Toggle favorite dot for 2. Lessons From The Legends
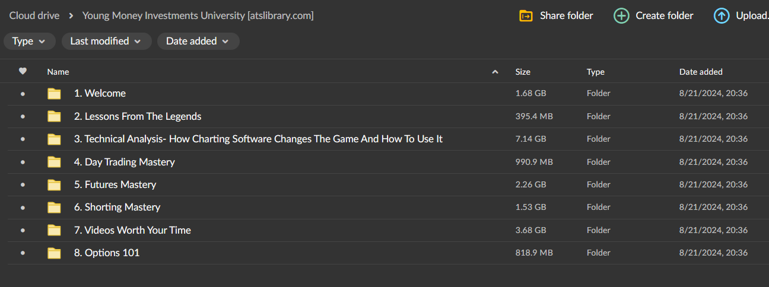This screenshot has height=287, width=769. pos(23,117)
